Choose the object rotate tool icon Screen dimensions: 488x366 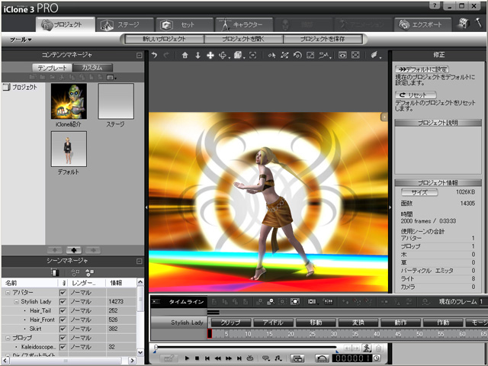pos(297,56)
